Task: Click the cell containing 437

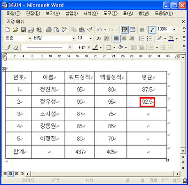Action: point(80,152)
